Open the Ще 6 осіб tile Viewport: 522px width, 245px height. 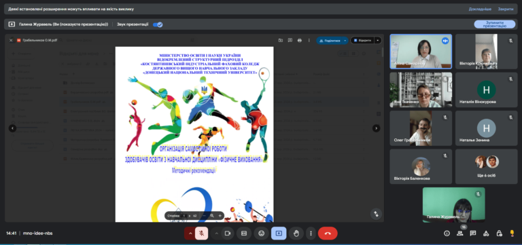click(487, 166)
